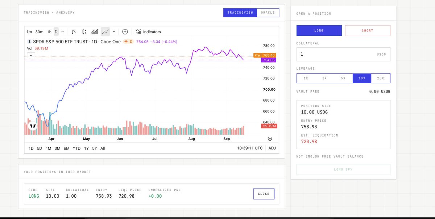Select the Candles chart style icon
The height and width of the screenshot is (219, 435).
click(84, 32)
